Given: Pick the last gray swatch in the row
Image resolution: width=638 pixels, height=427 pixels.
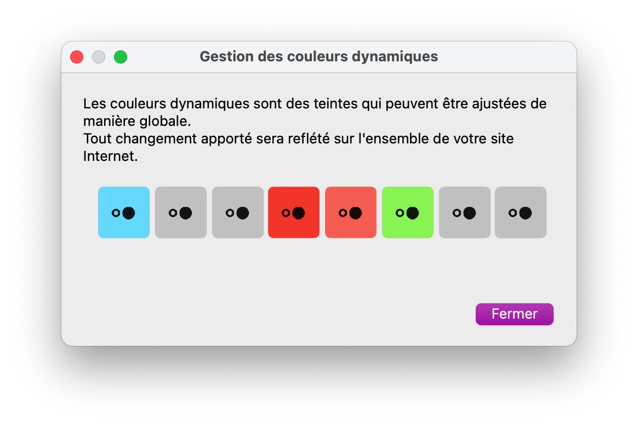Looking at the screenshot, I should coord(521,212).
